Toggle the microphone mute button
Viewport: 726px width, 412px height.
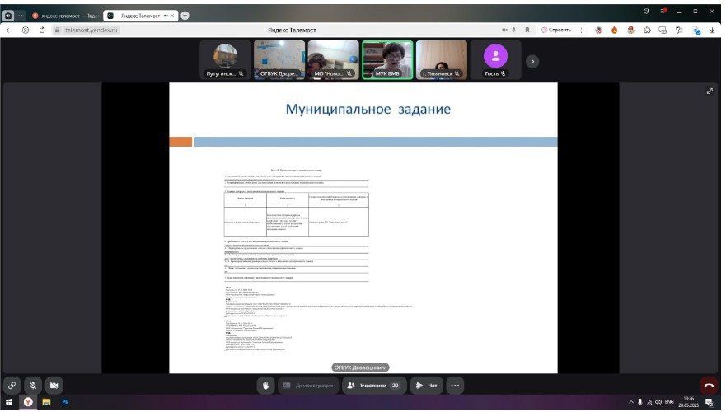coord(33,385)
